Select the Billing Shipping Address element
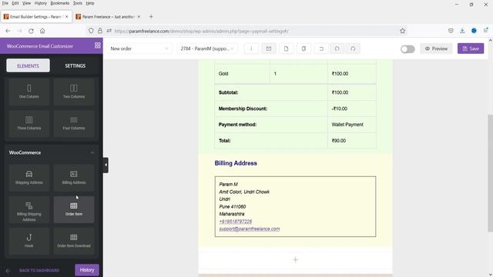Image resolution: width=493 pixels, height=277 pixels. pos(29,209)
